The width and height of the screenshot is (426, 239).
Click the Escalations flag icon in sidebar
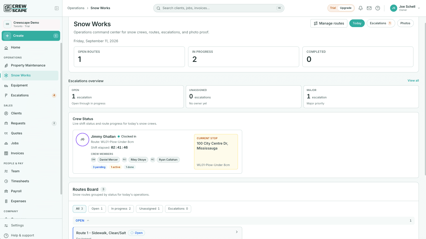coord(6,96)
